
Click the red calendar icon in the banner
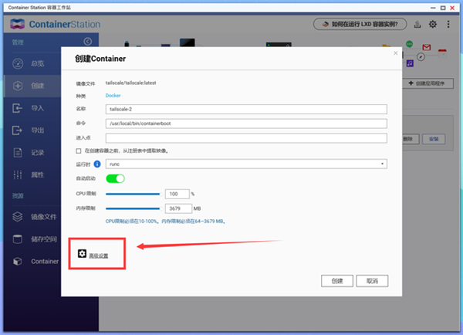pyautogui.click(x=442, y=53)
